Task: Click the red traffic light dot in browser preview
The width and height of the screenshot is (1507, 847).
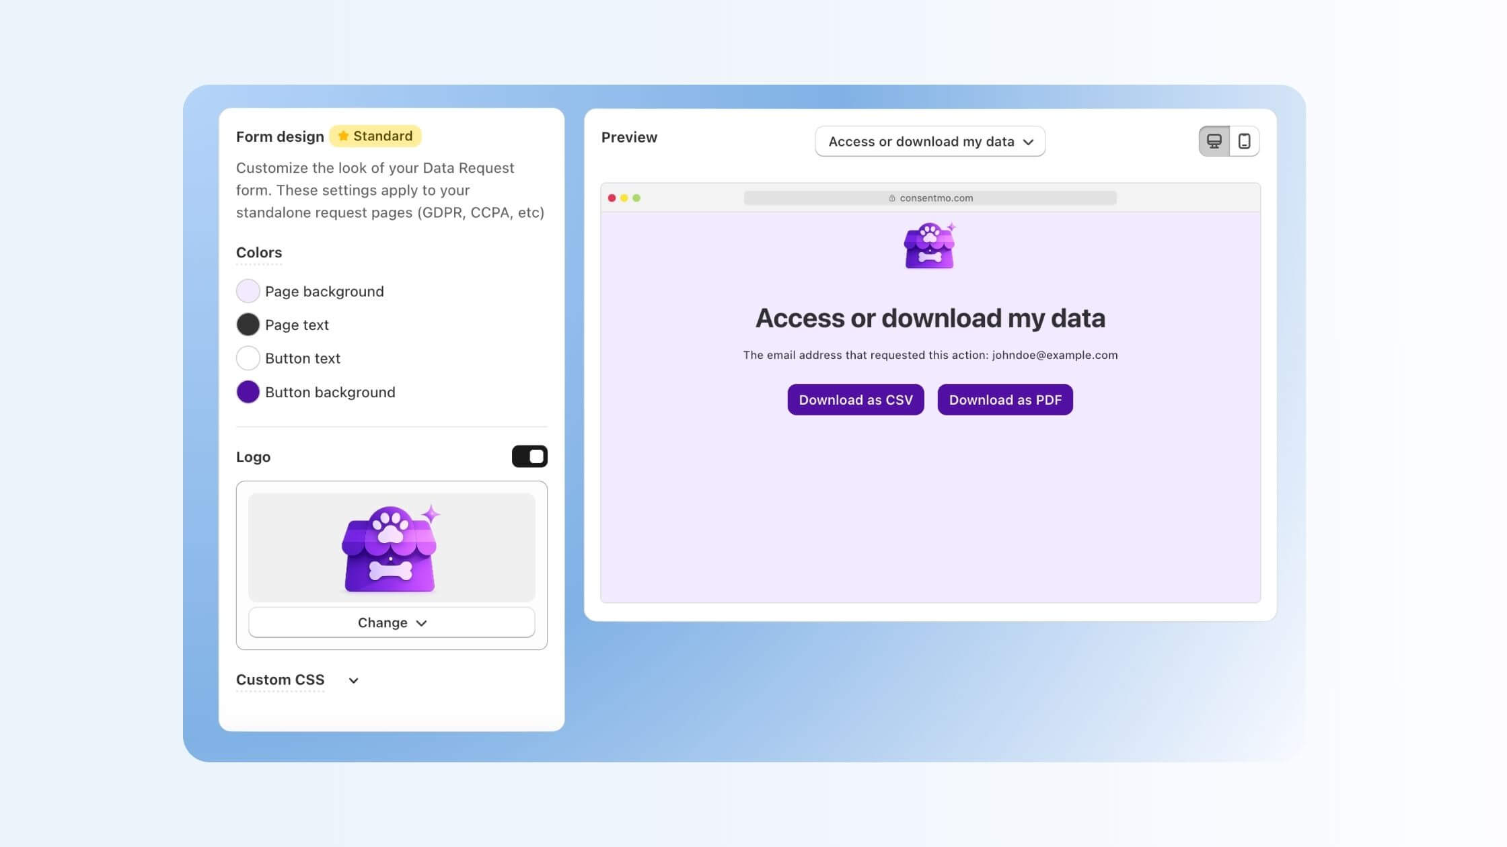Action: 611,198
